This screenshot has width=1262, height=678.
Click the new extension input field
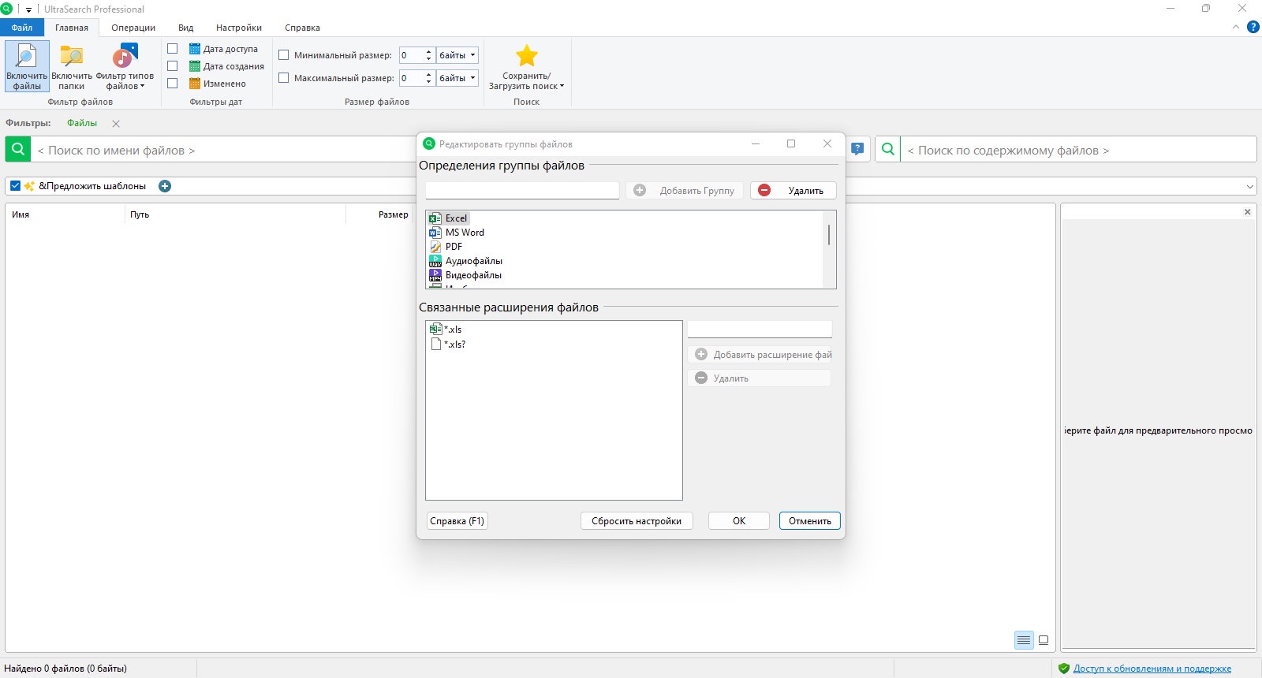(760, 329)
